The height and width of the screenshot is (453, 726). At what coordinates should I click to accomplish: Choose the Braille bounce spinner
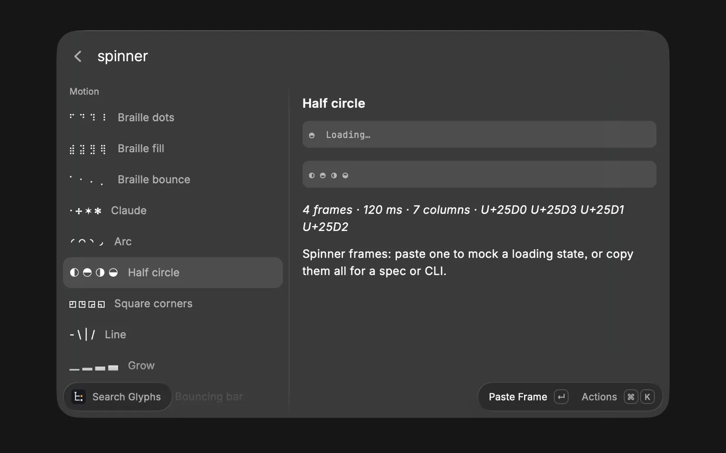tap(172, 179)
